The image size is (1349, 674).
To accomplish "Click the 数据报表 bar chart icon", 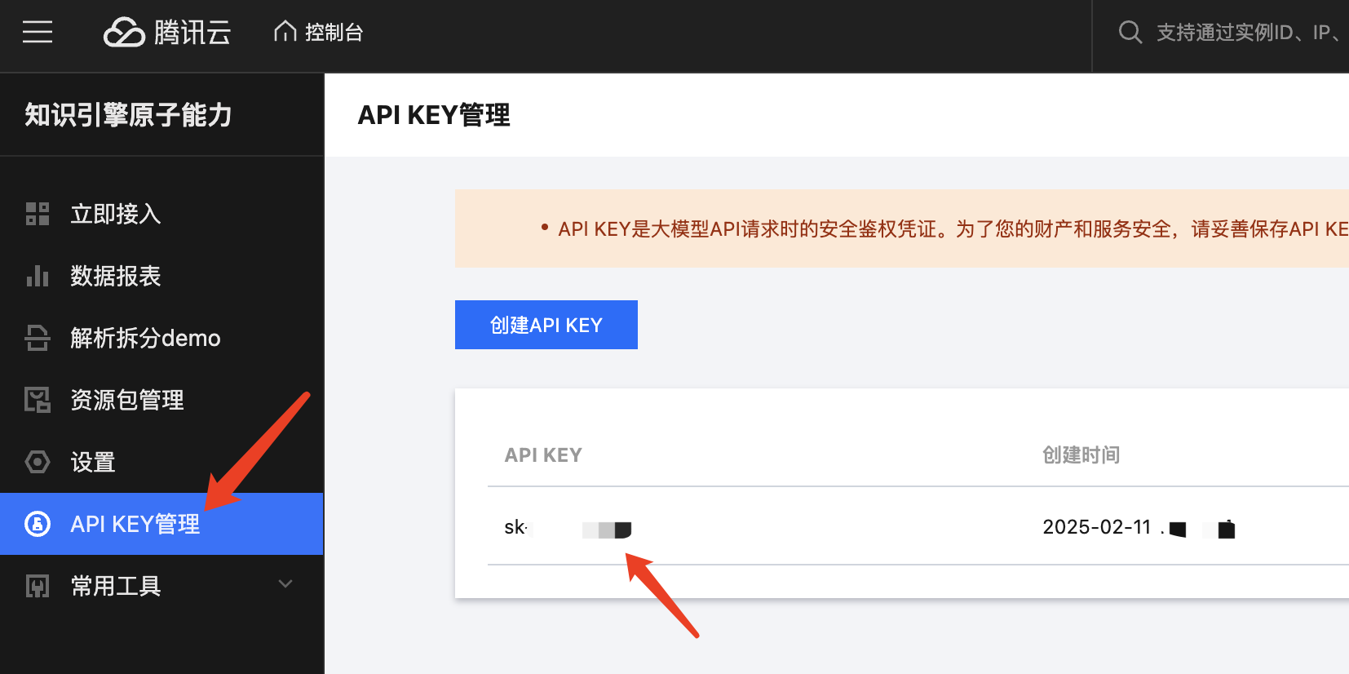I will [38, 276].
